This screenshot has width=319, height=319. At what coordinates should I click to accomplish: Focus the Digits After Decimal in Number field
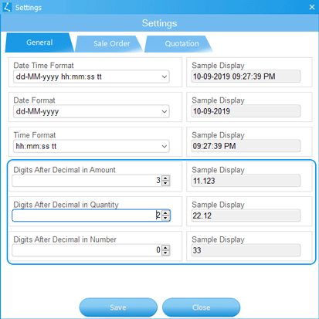[x=87, y=250]
